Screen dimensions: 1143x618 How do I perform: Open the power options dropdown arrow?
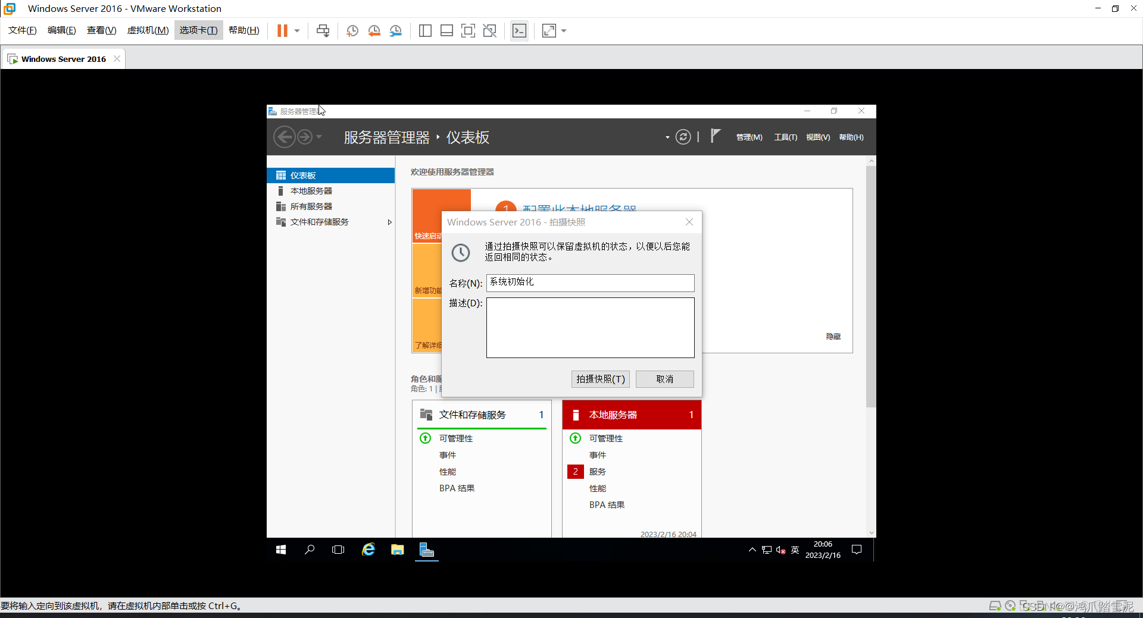[x=297, y=30]
